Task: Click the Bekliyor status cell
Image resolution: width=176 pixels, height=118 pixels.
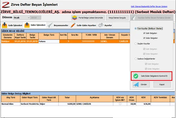Action: [8, 41]
